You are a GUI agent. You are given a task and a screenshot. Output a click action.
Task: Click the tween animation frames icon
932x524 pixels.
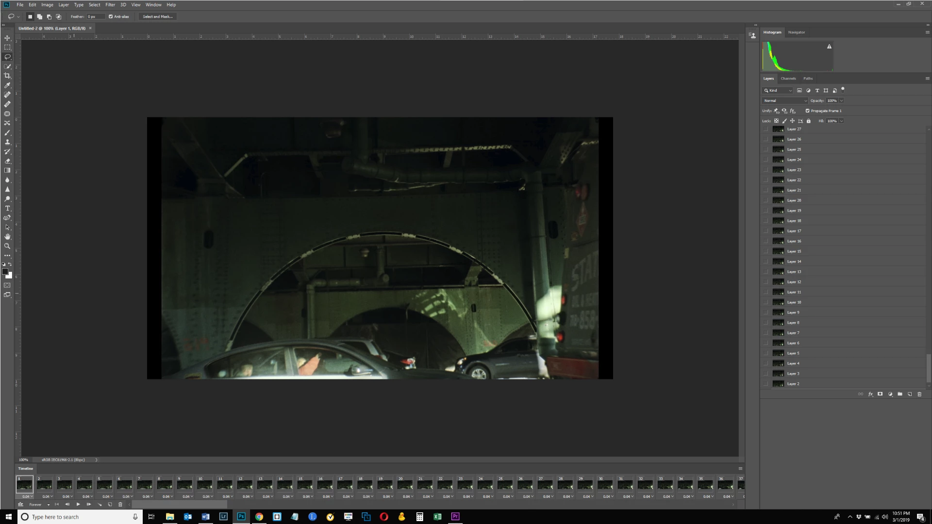(x=100, y=505)
